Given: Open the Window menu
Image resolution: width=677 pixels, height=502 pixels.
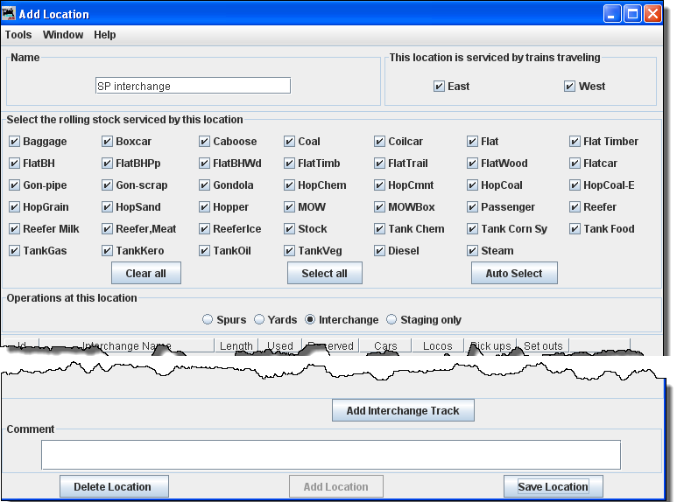Looking at the screenshot, I should pyautogui.click(x=63, y=35).
